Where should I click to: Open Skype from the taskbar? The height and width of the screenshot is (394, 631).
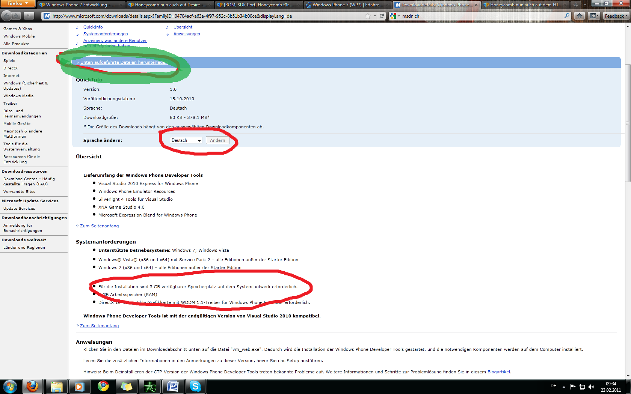[196, 386]
